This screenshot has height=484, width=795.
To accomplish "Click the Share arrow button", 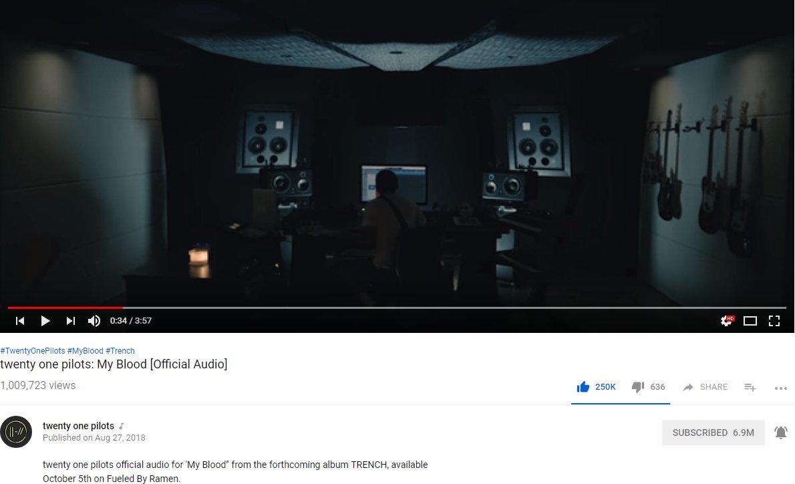I will 705,387.
